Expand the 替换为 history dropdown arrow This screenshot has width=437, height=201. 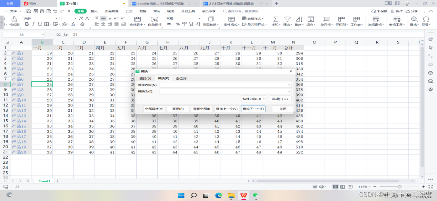pyautogui.click(x=289, y=91)
